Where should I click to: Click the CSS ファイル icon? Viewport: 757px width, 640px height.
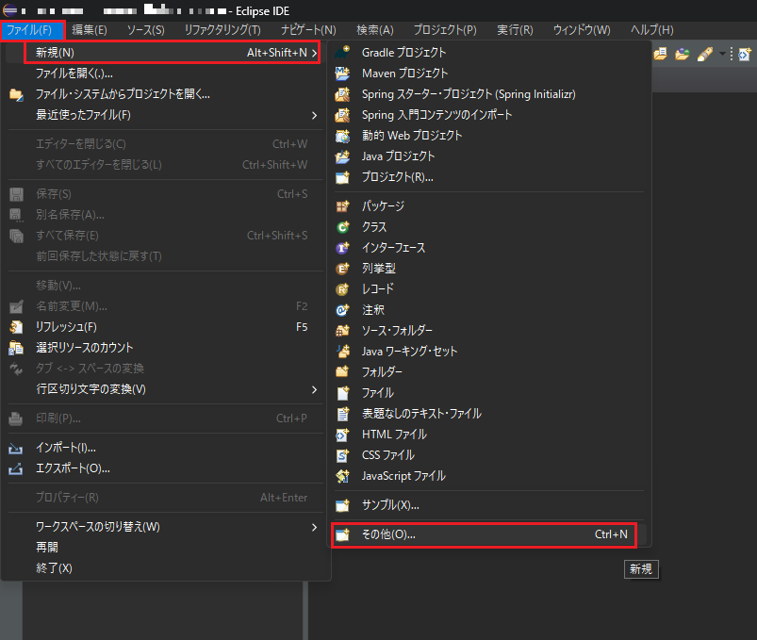pyautogui.click(x=342, y=455)
